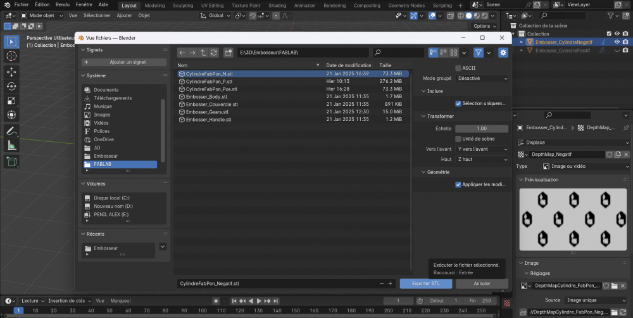The image size is (633, 318).
Task: Hide Embosser_CylindreNegatif with eye icon
Action: tap(618, 42)
